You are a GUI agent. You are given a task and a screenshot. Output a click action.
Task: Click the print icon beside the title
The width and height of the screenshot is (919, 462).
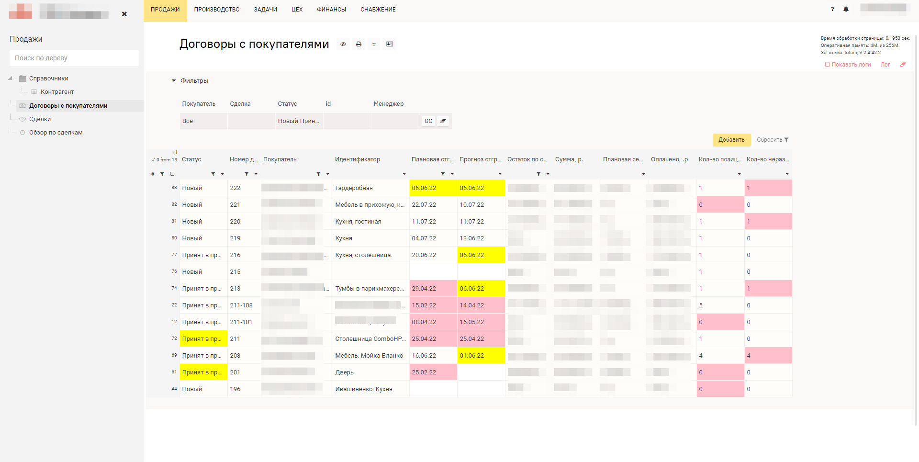pos(359,44)
